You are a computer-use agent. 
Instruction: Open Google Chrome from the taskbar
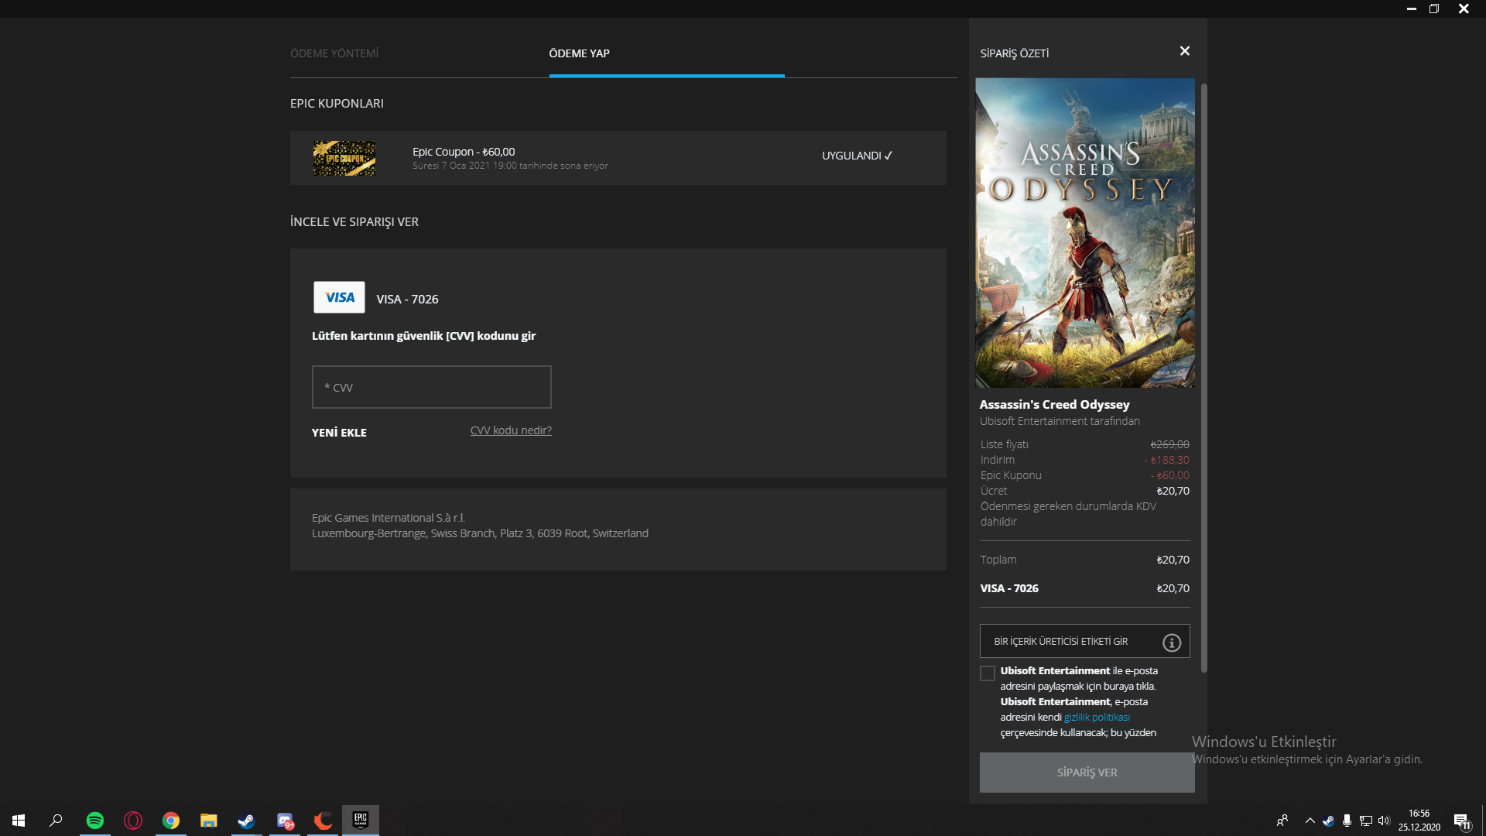click(171, 821)
